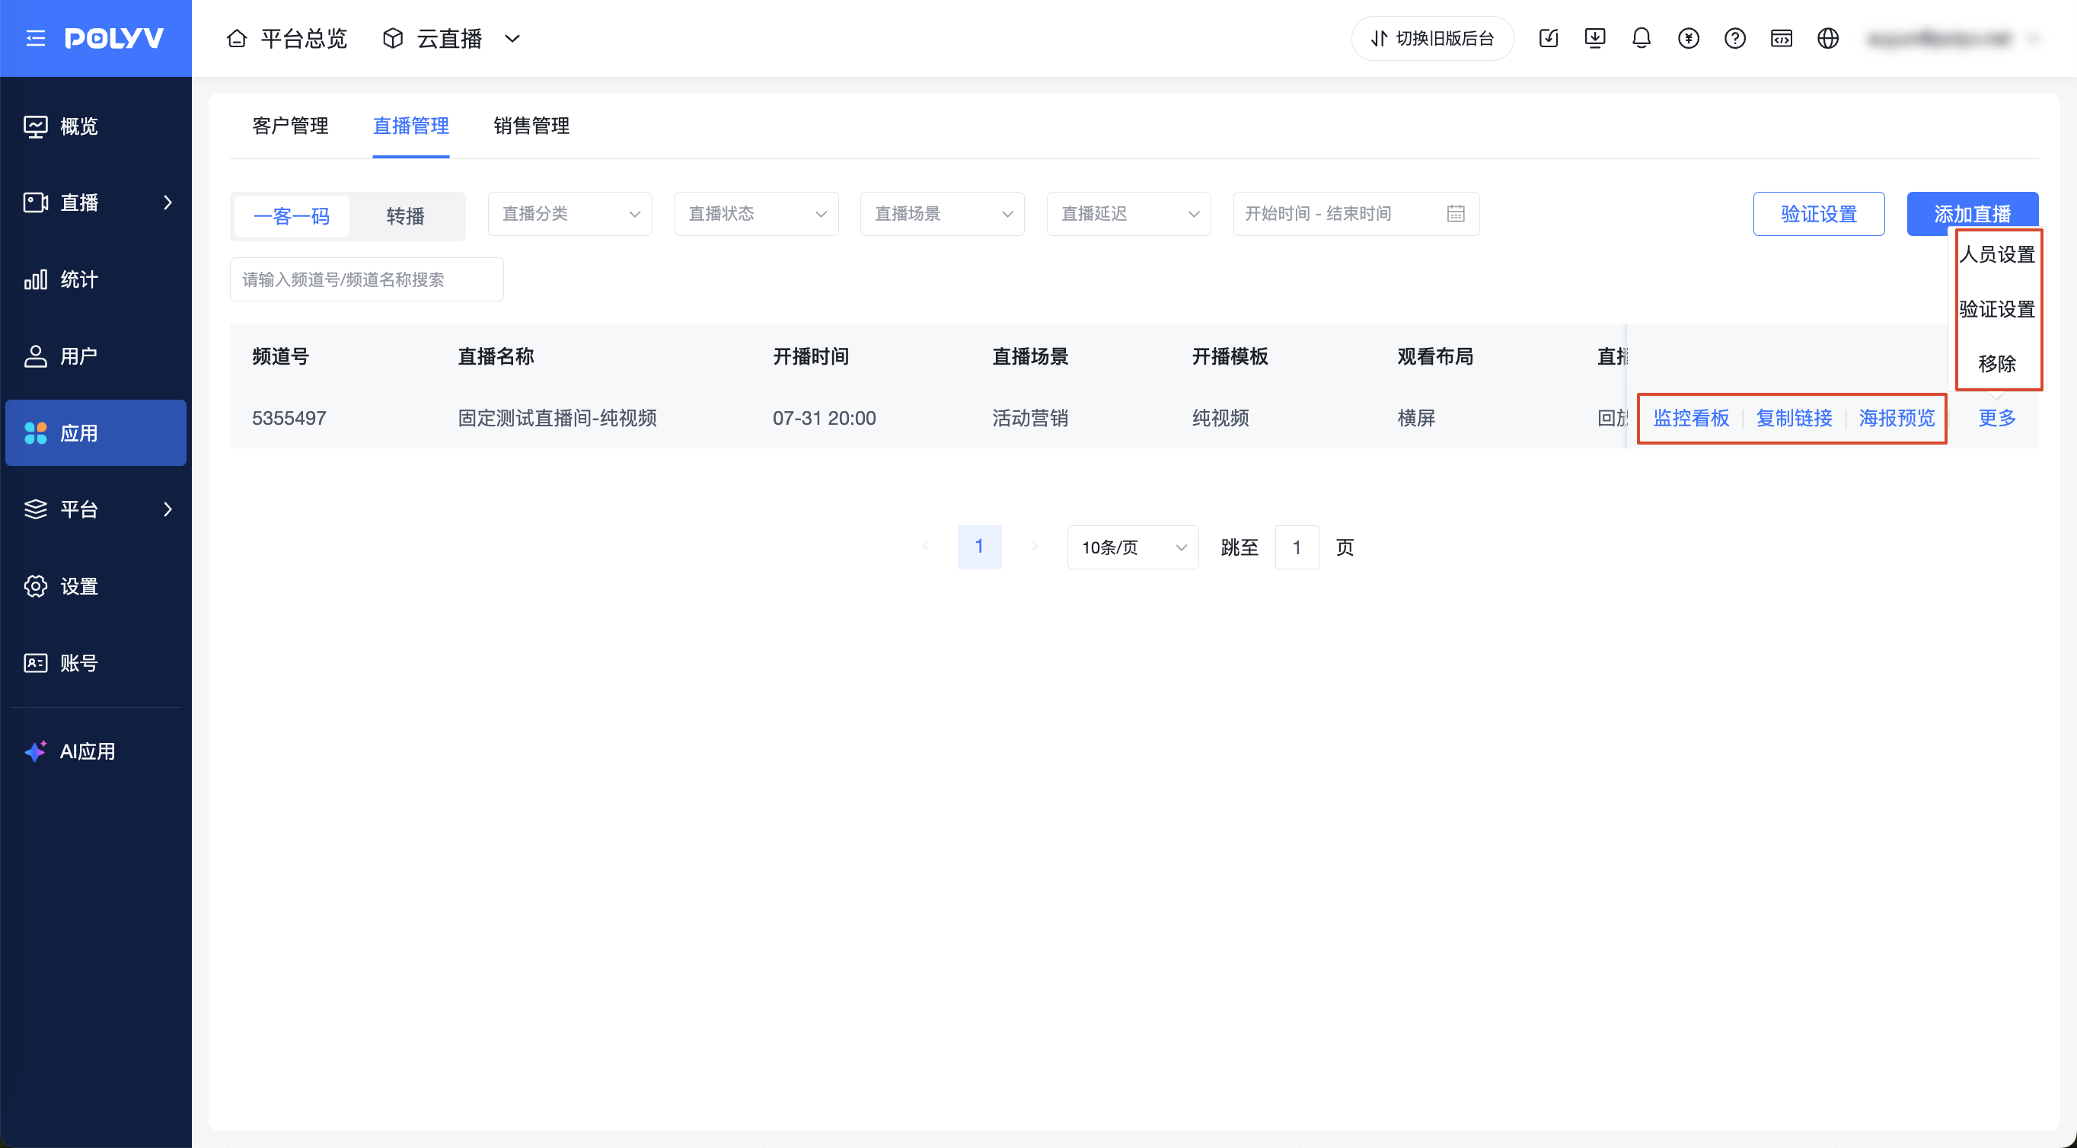This screenshot has height=1148, width=2077.
Task: Click the 频道号 column header
Action: point(281,356)
